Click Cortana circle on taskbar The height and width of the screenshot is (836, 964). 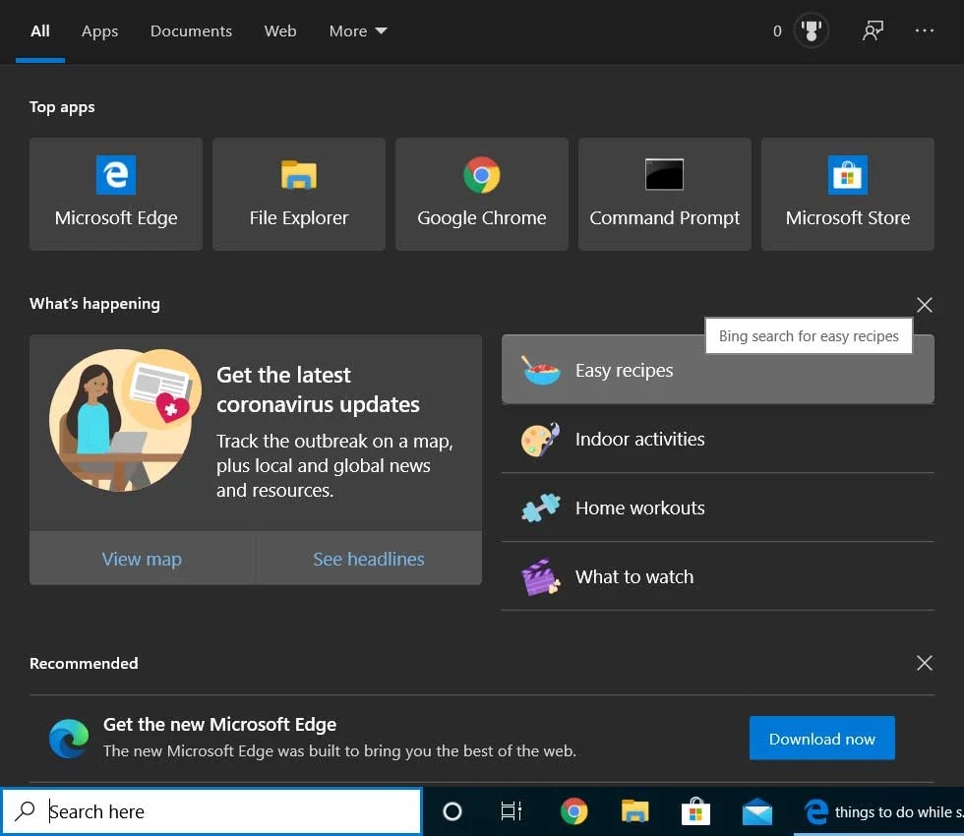[452, 811]
